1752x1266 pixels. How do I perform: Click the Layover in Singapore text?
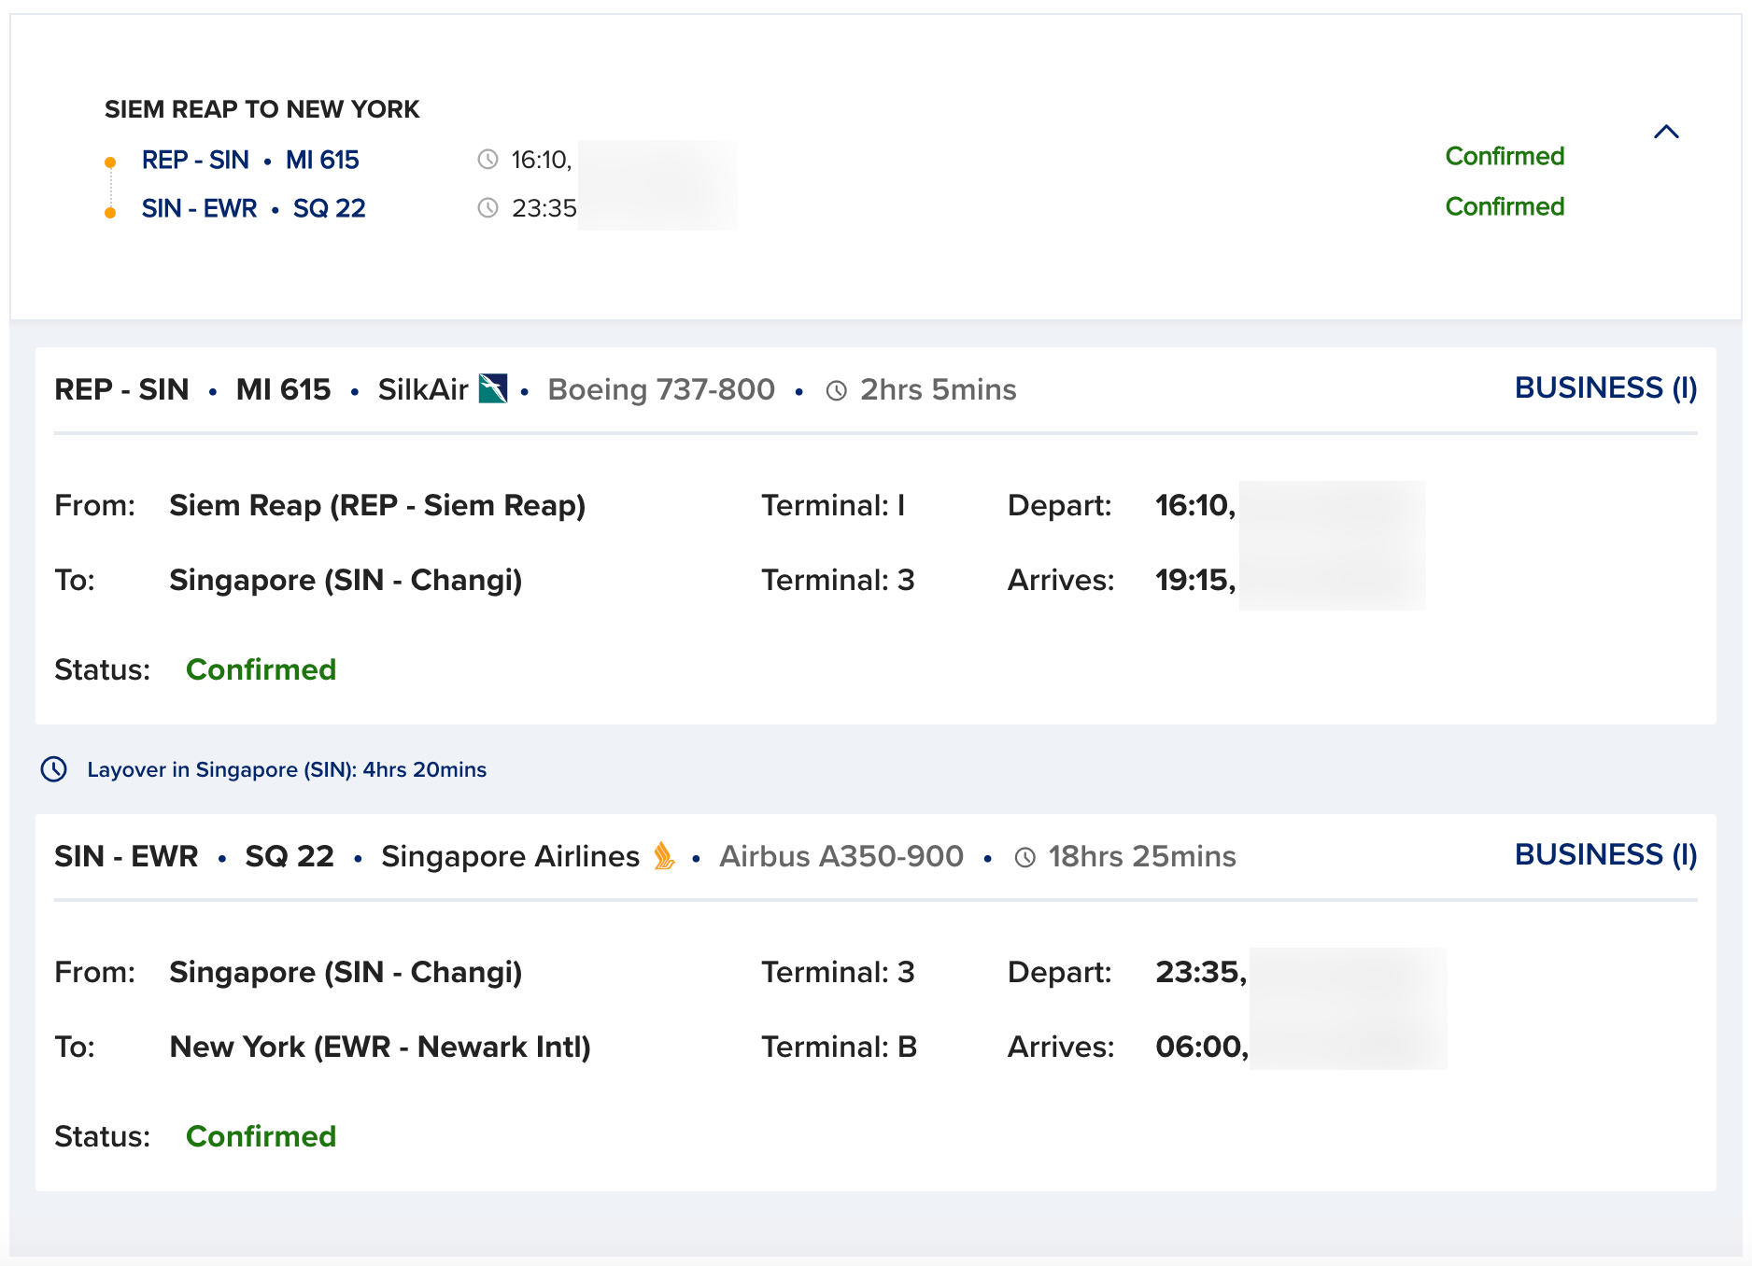point(286,769)
